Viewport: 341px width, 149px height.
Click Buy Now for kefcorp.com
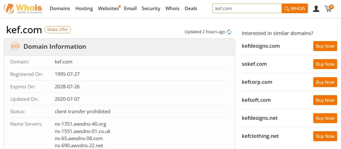pos(325,82)
